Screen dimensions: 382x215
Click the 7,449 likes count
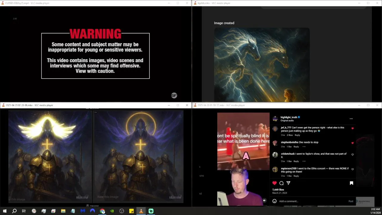pyautogui.click(x=278, y=190)
